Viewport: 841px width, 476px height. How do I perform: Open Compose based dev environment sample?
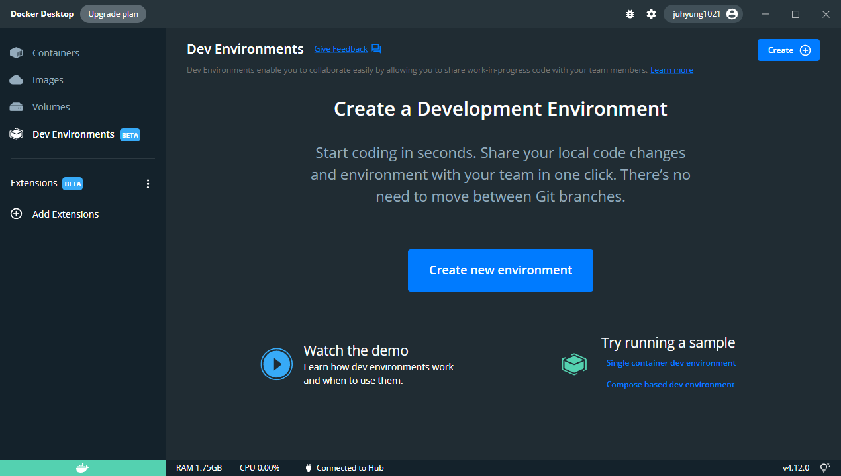click(x=671, y=385)
